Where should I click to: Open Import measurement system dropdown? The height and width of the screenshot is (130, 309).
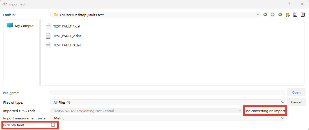[168, 118]
